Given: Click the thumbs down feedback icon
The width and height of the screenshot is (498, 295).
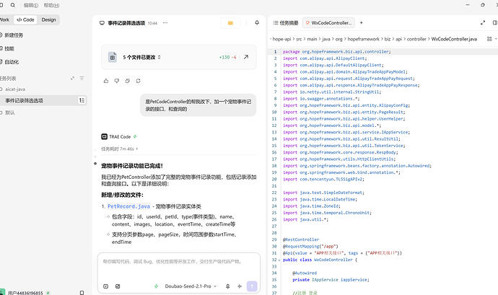Looking at the screenshot, I should [x=117, y=81].
